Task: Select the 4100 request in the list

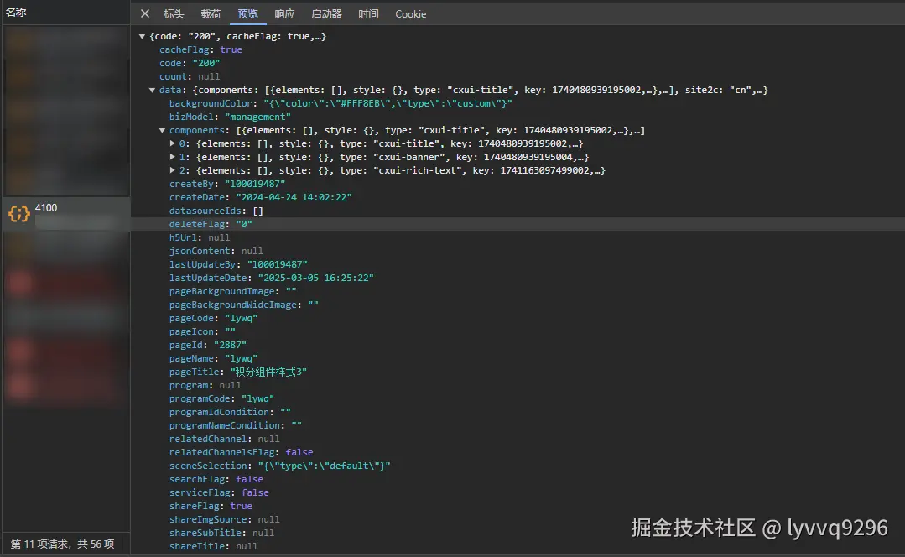Action: click(x=65, y=214)
